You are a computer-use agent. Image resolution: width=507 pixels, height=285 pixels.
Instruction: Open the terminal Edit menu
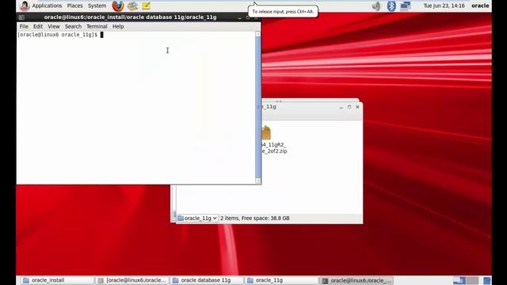pyautogui.click(x=38, y=26)
